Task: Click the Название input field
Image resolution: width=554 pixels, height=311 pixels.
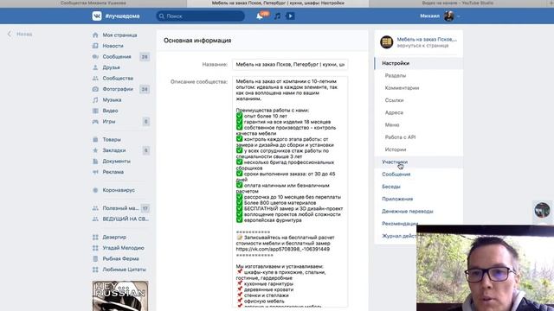Action: coord(290,65)
